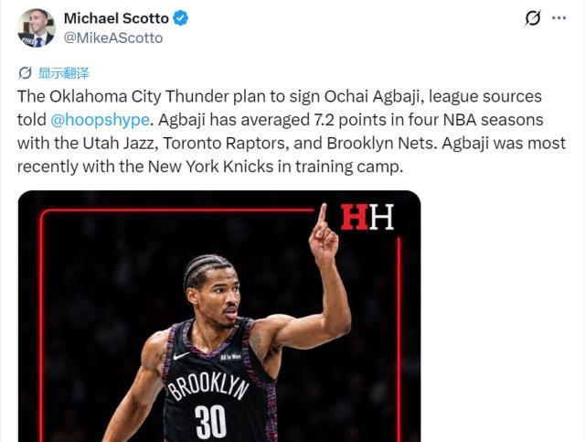Click the small Grok icon beside 显示翻译
585x442 pixels.
pyautogui.click(x=25, y=73)
